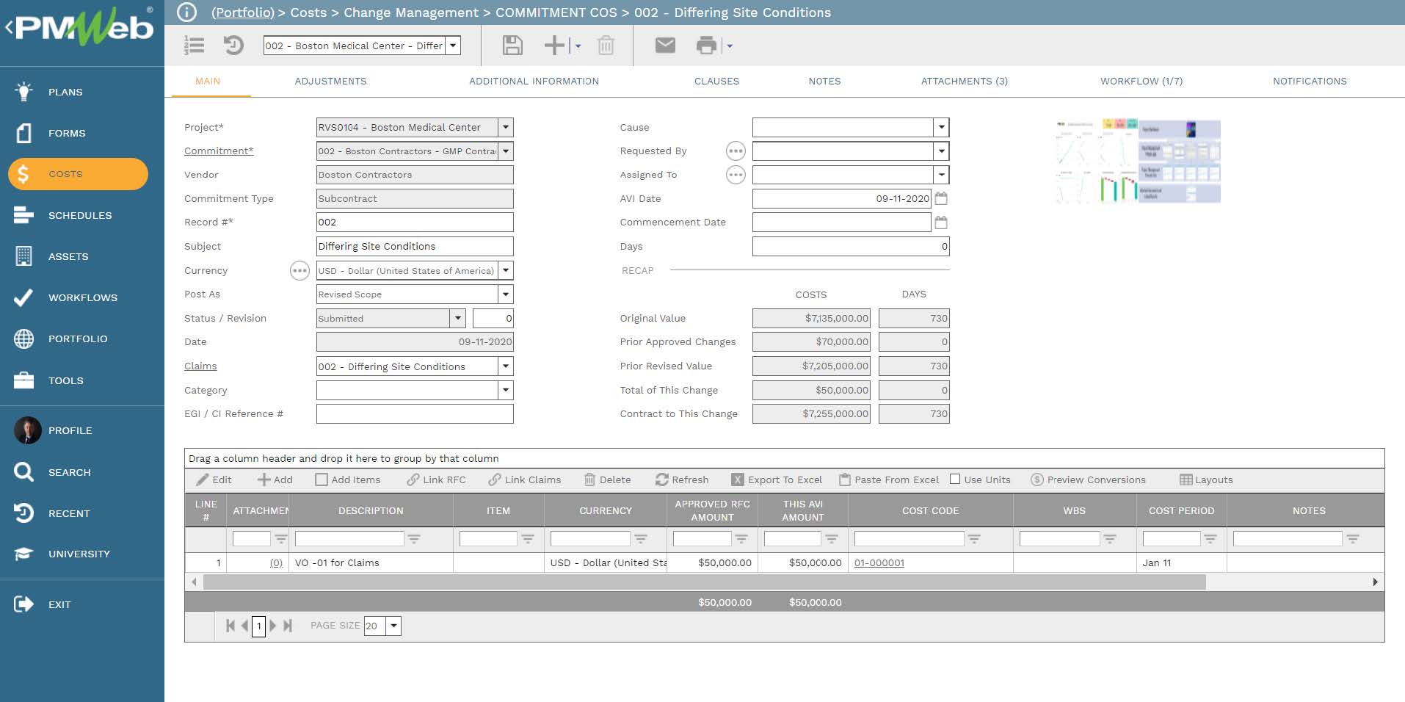The image size is (1405, 702).
Task: Open the Search magnifier icon in the sidebar
Action: (23, 472)
